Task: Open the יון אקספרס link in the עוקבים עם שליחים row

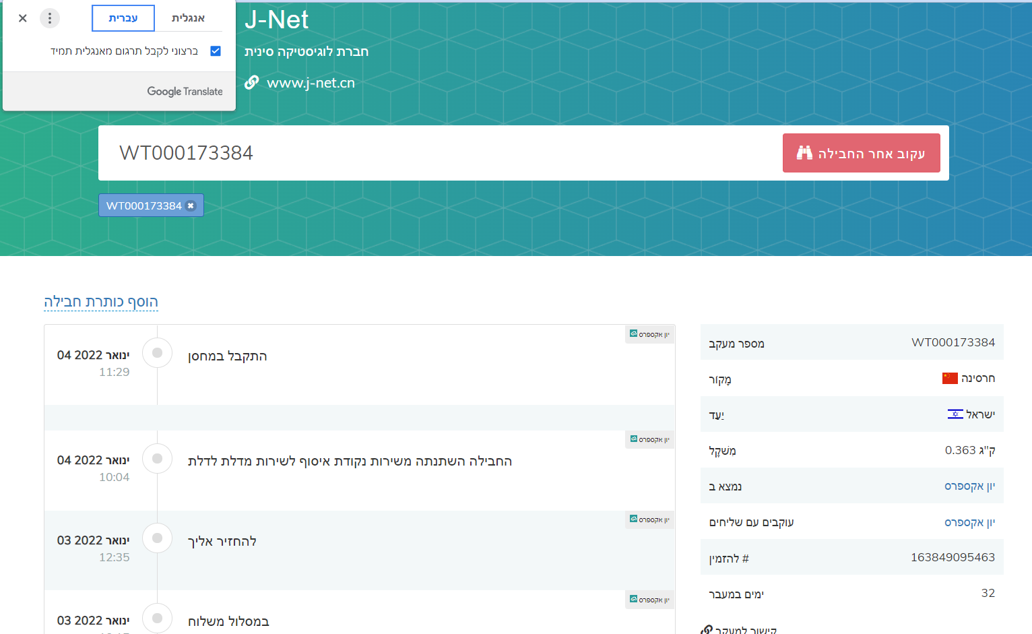Action: 969,522
